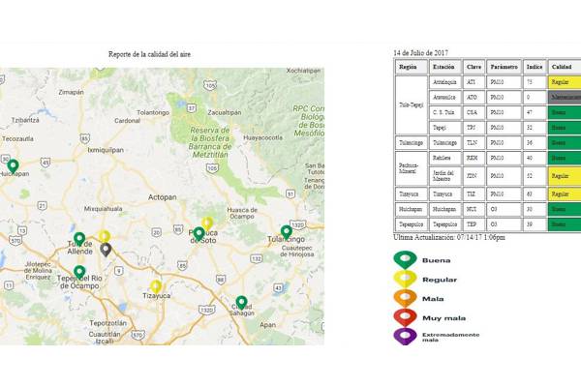The height and width of the screenshot is (387, 581).
Task: Click the TIZ clave cell
Action: click(474, 194)
